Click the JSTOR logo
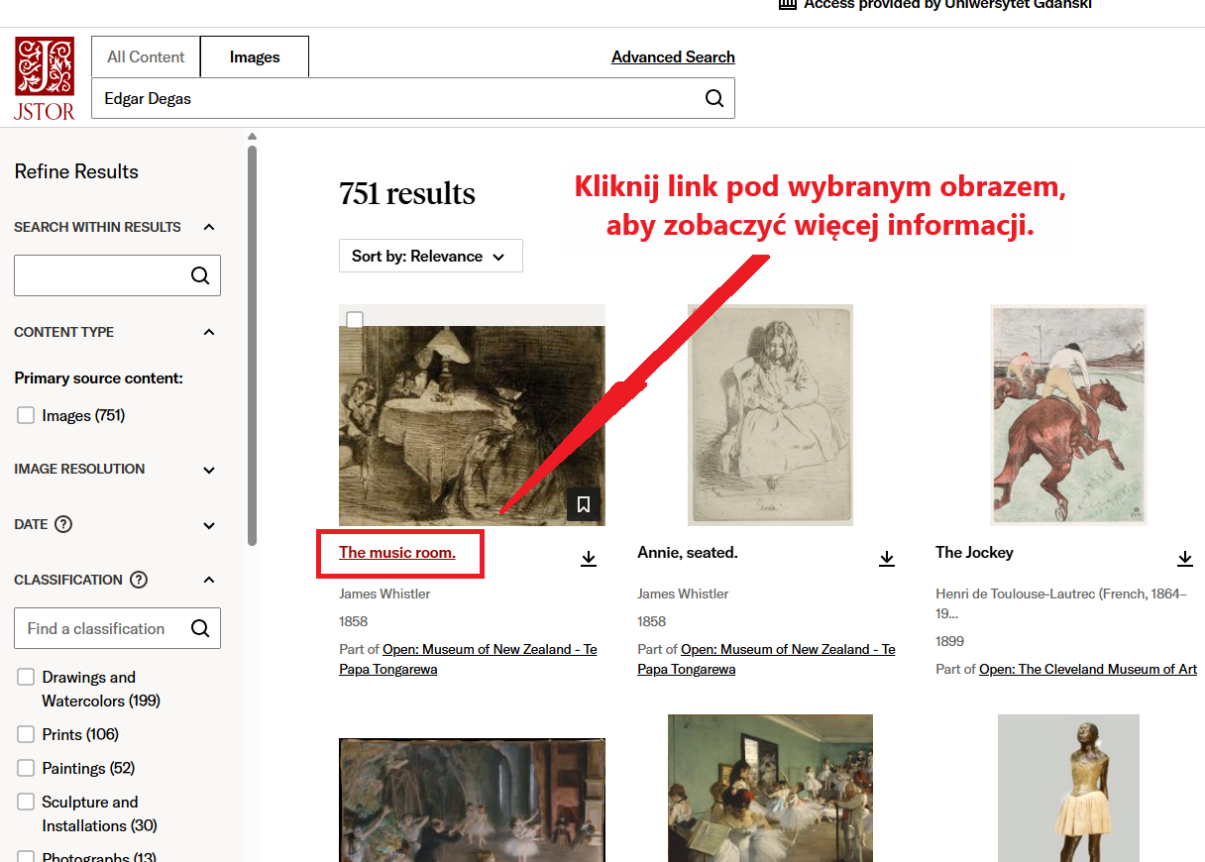This screenshot has width=1205, height=862. 45,79
